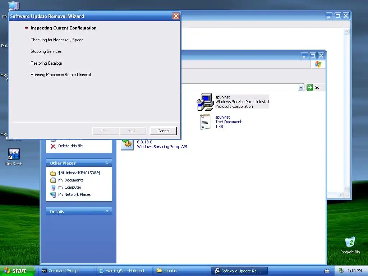
Task: Switch to spuninst folder taskbar button
Action: (182, 271)
